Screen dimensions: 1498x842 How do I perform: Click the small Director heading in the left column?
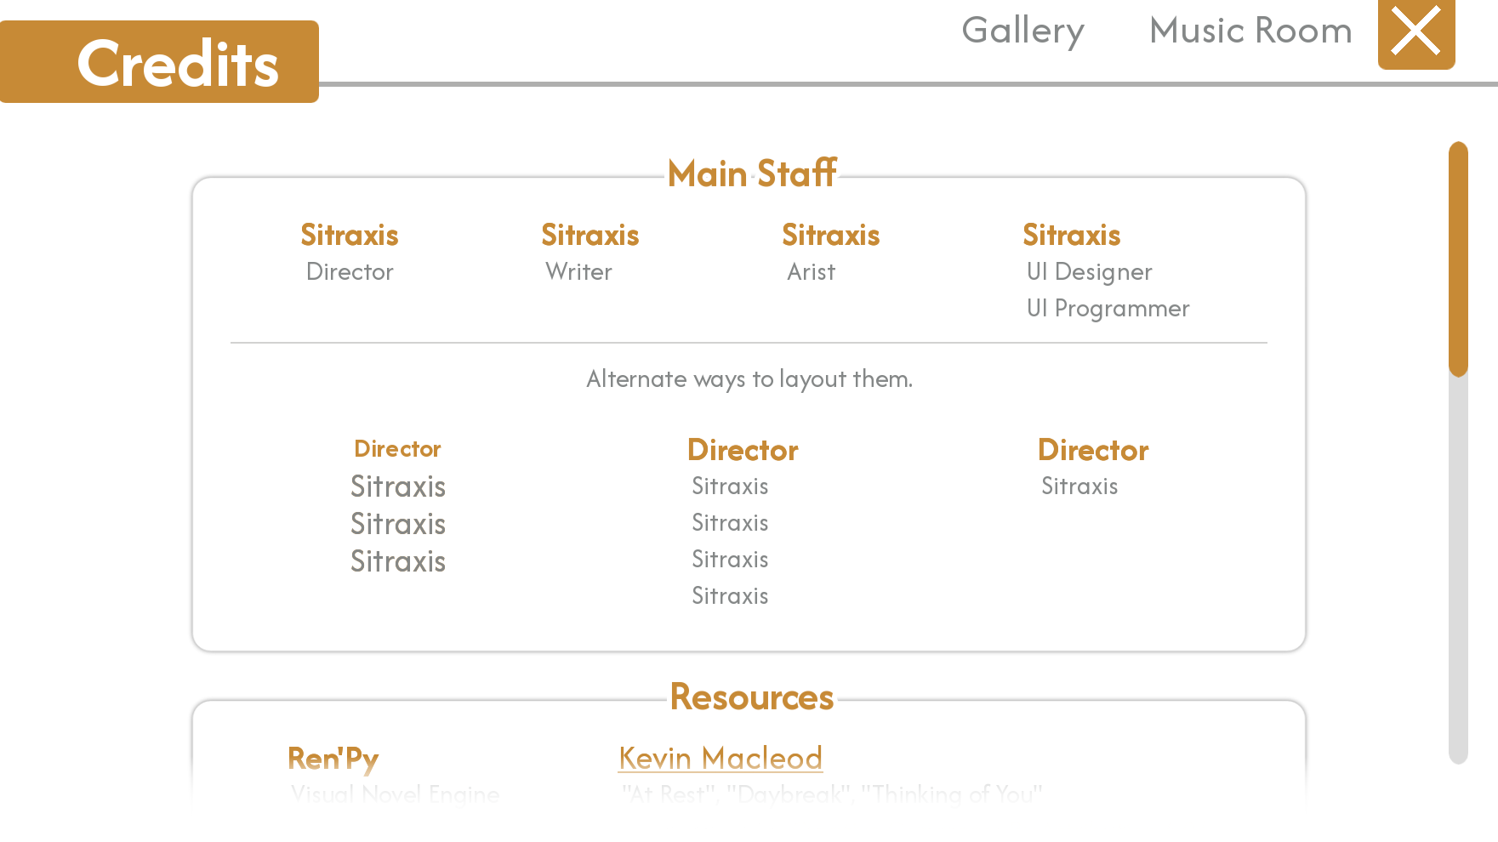pos(397,448)
